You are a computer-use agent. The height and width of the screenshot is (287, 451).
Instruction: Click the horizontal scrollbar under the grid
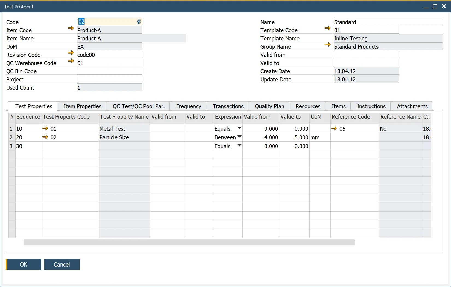[189, 242]
